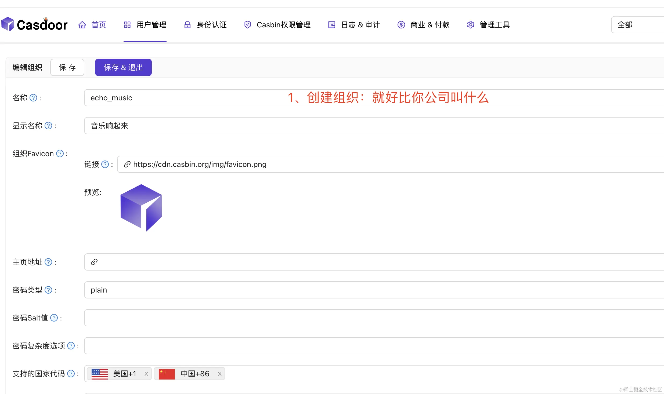This screenshot has width=664, height=394.
Task: Click the 保存 button
Action: coord(67,67)
